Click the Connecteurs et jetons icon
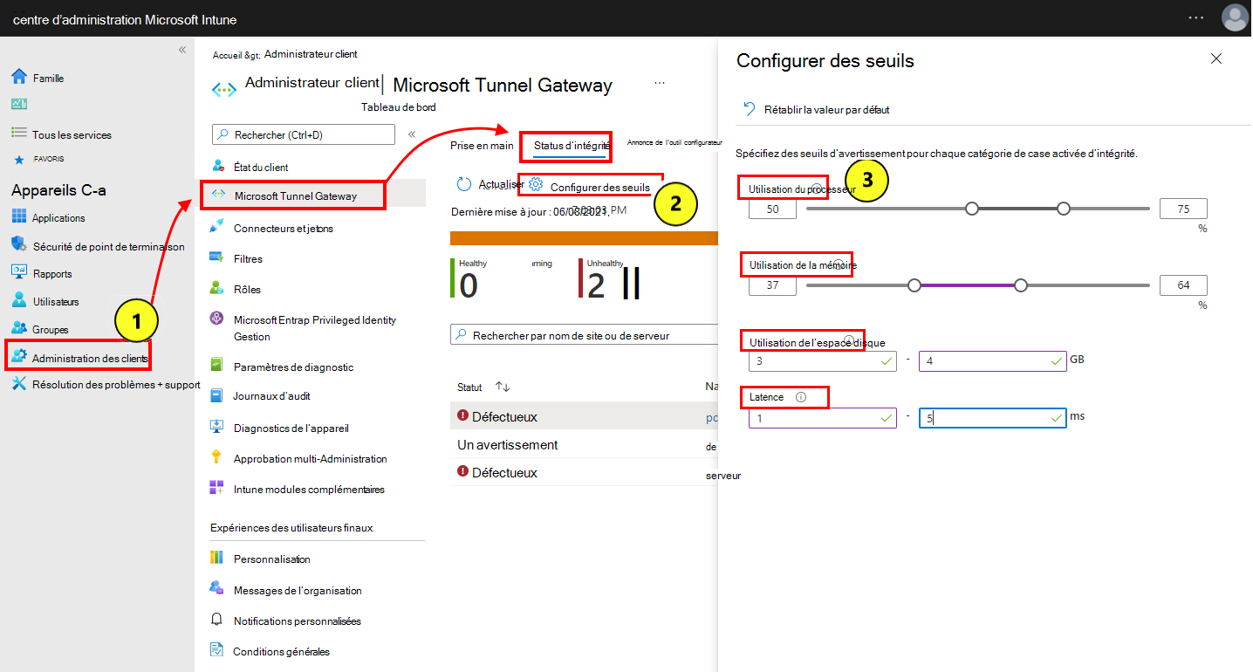Screen dimensions: 1253x672 pos(217,228)
